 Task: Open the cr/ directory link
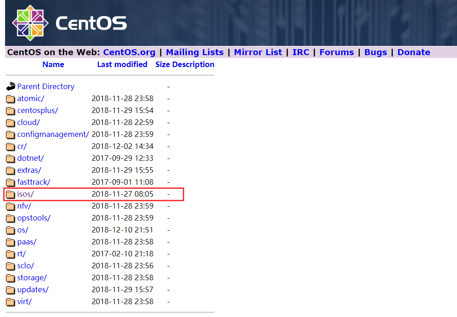tap(22, 147)
